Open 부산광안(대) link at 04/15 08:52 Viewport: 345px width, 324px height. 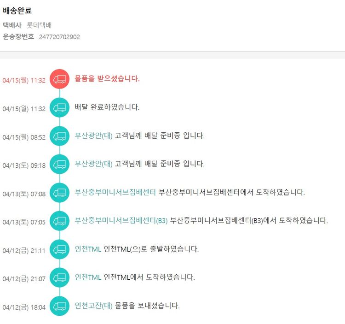click(93, 136)
